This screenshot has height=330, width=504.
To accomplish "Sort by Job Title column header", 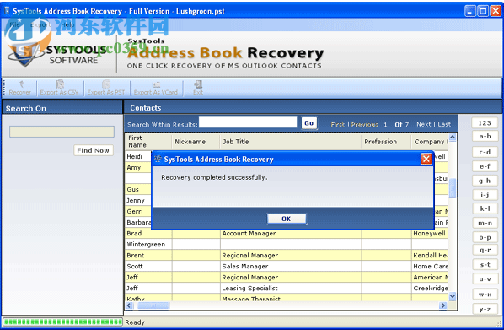I will (291, 141).
